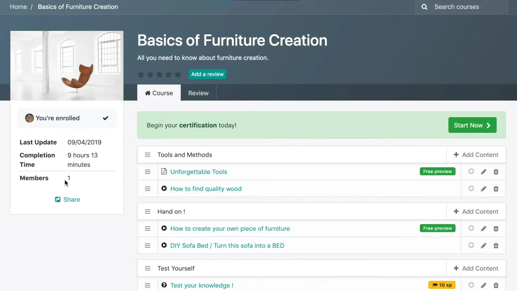This screenshot has height=291, width=517.
Task: Add Content to Test Yourself section
Action: point(476,269)
